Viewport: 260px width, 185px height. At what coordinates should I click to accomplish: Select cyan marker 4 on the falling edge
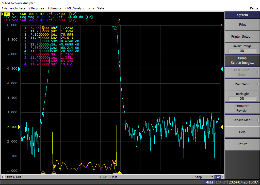(119, 65)
